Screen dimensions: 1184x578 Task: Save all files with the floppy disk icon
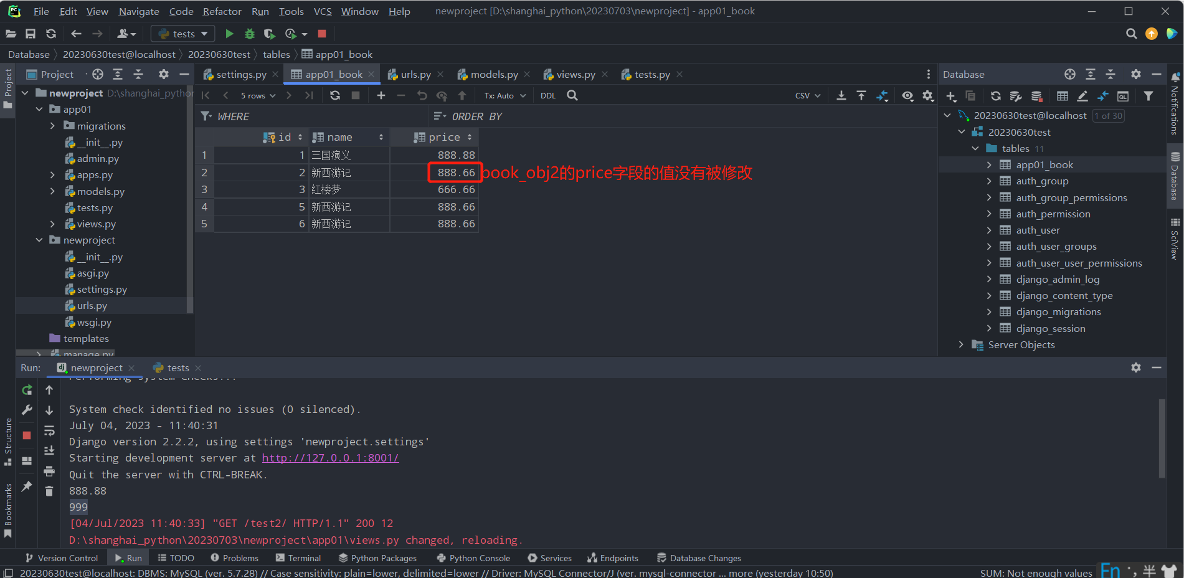coord(31,34)
